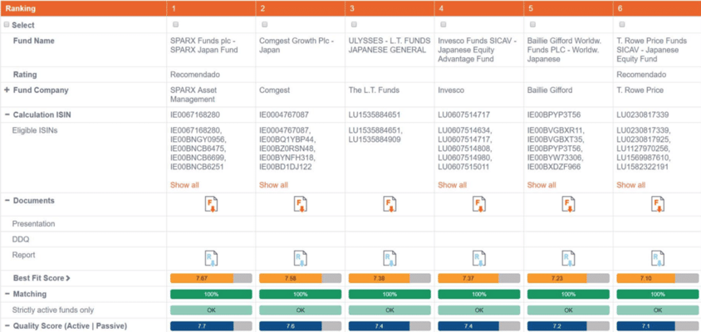701x332 pixels.
Task: Open report for ULYSSES L.T. Funds column
Action: [390, 258]
